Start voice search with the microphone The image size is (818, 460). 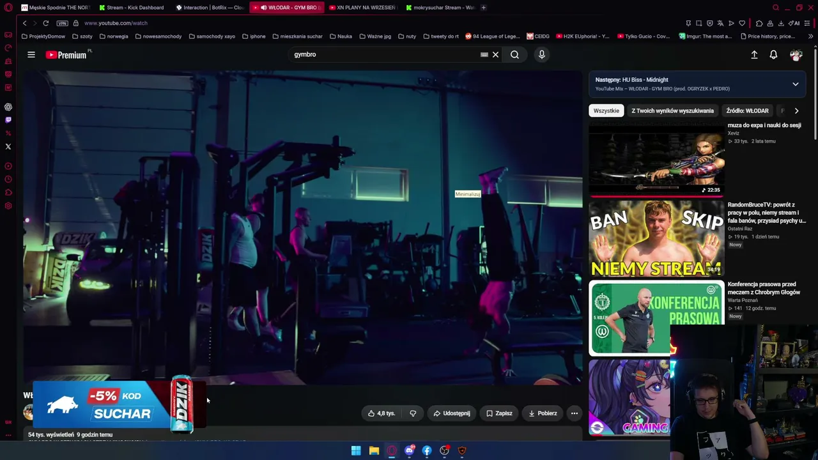[x=542, y=55]
